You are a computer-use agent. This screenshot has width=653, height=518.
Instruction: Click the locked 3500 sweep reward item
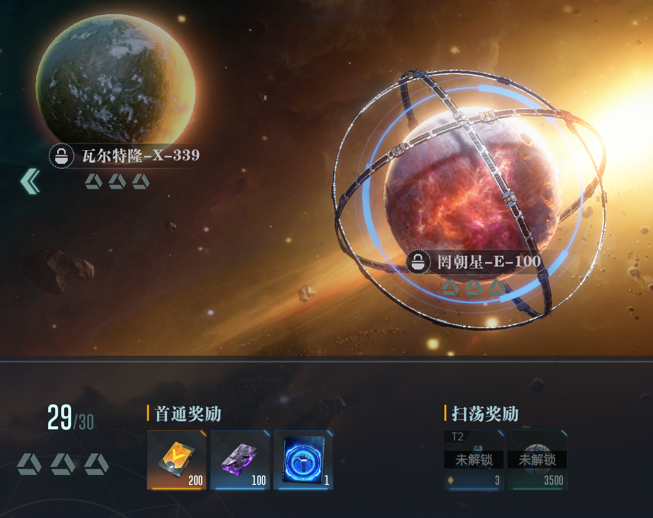click(537, 460)
